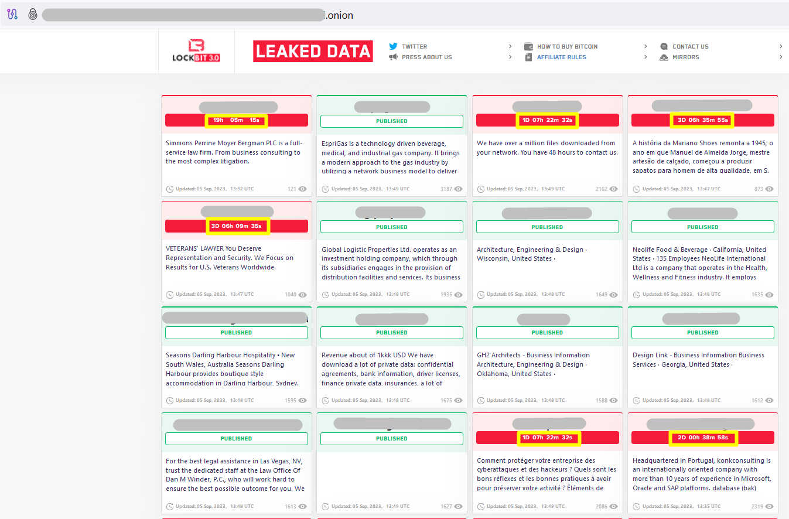Click the chat bubble icon beside Contact Us

click(x=664, y=46)
